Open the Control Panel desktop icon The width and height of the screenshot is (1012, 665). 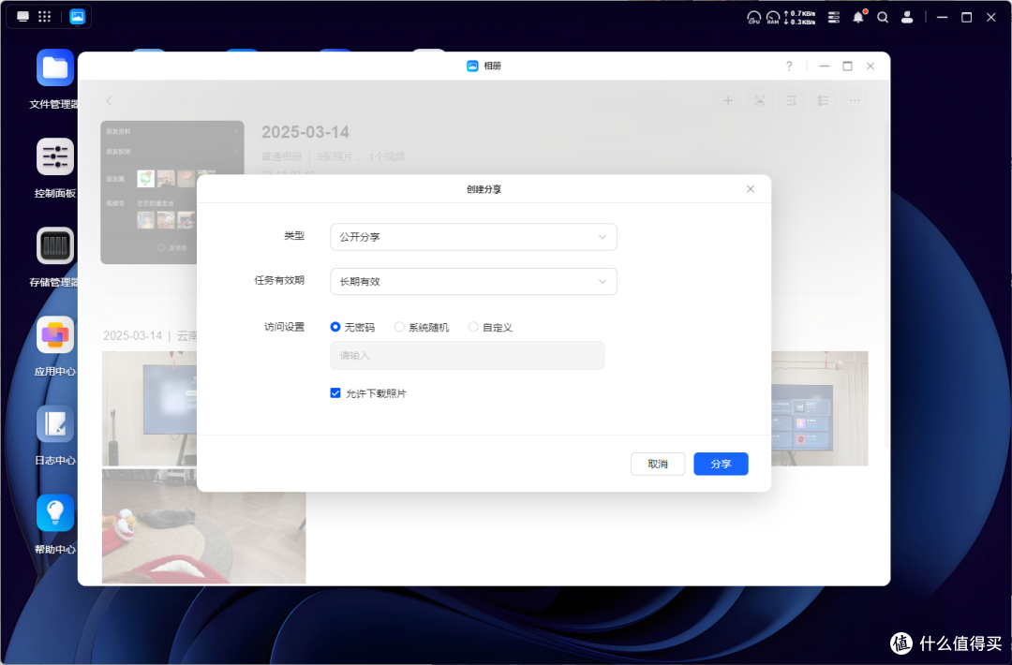pos(55,156)
